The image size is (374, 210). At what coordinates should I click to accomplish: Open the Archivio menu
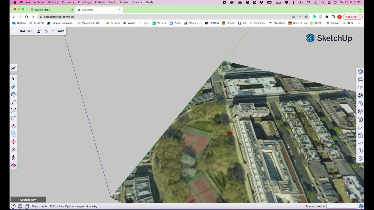pos(39,2)
